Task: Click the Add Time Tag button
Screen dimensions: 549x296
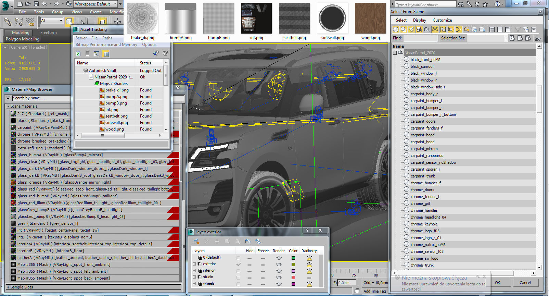Action: click(x=375, y=291)
